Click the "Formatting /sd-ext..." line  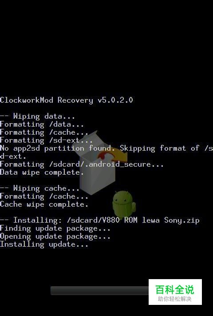coord(46,140)
